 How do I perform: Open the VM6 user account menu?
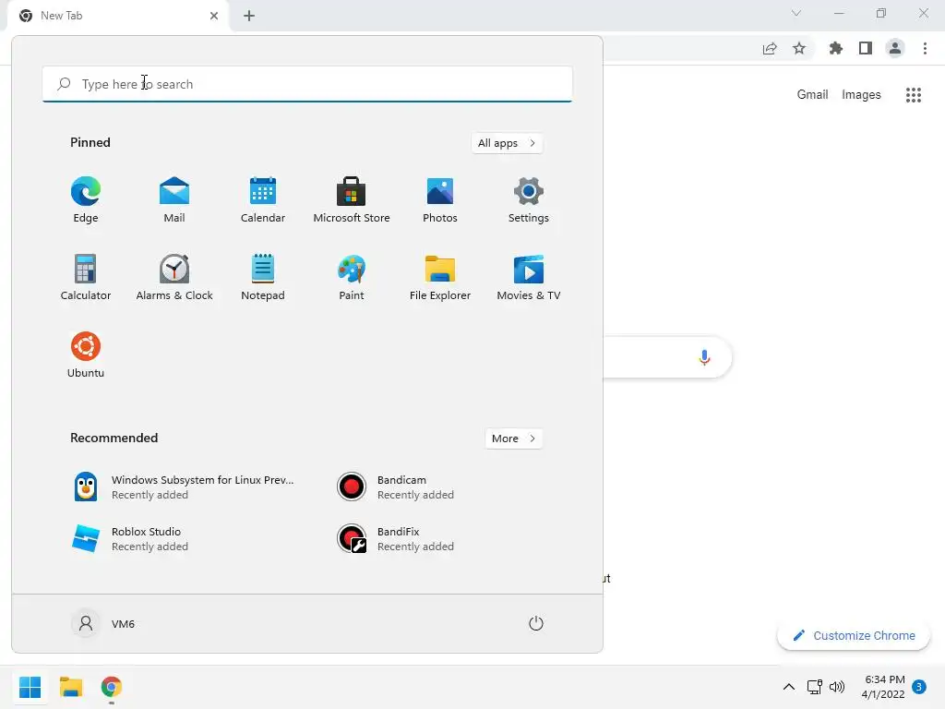click(x=103, y=623)
